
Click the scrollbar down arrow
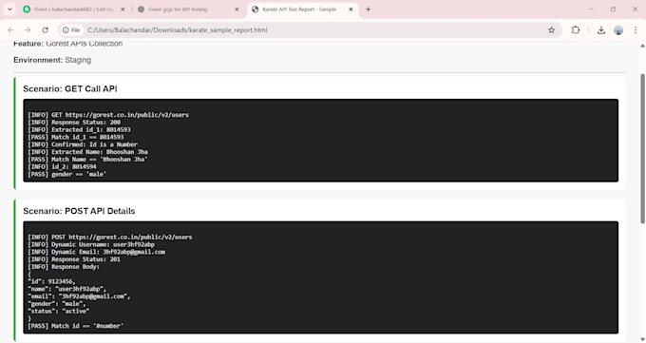(642, 339)
